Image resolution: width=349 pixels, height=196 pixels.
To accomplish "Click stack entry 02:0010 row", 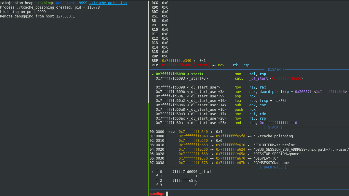I will [x=186, y=141].
